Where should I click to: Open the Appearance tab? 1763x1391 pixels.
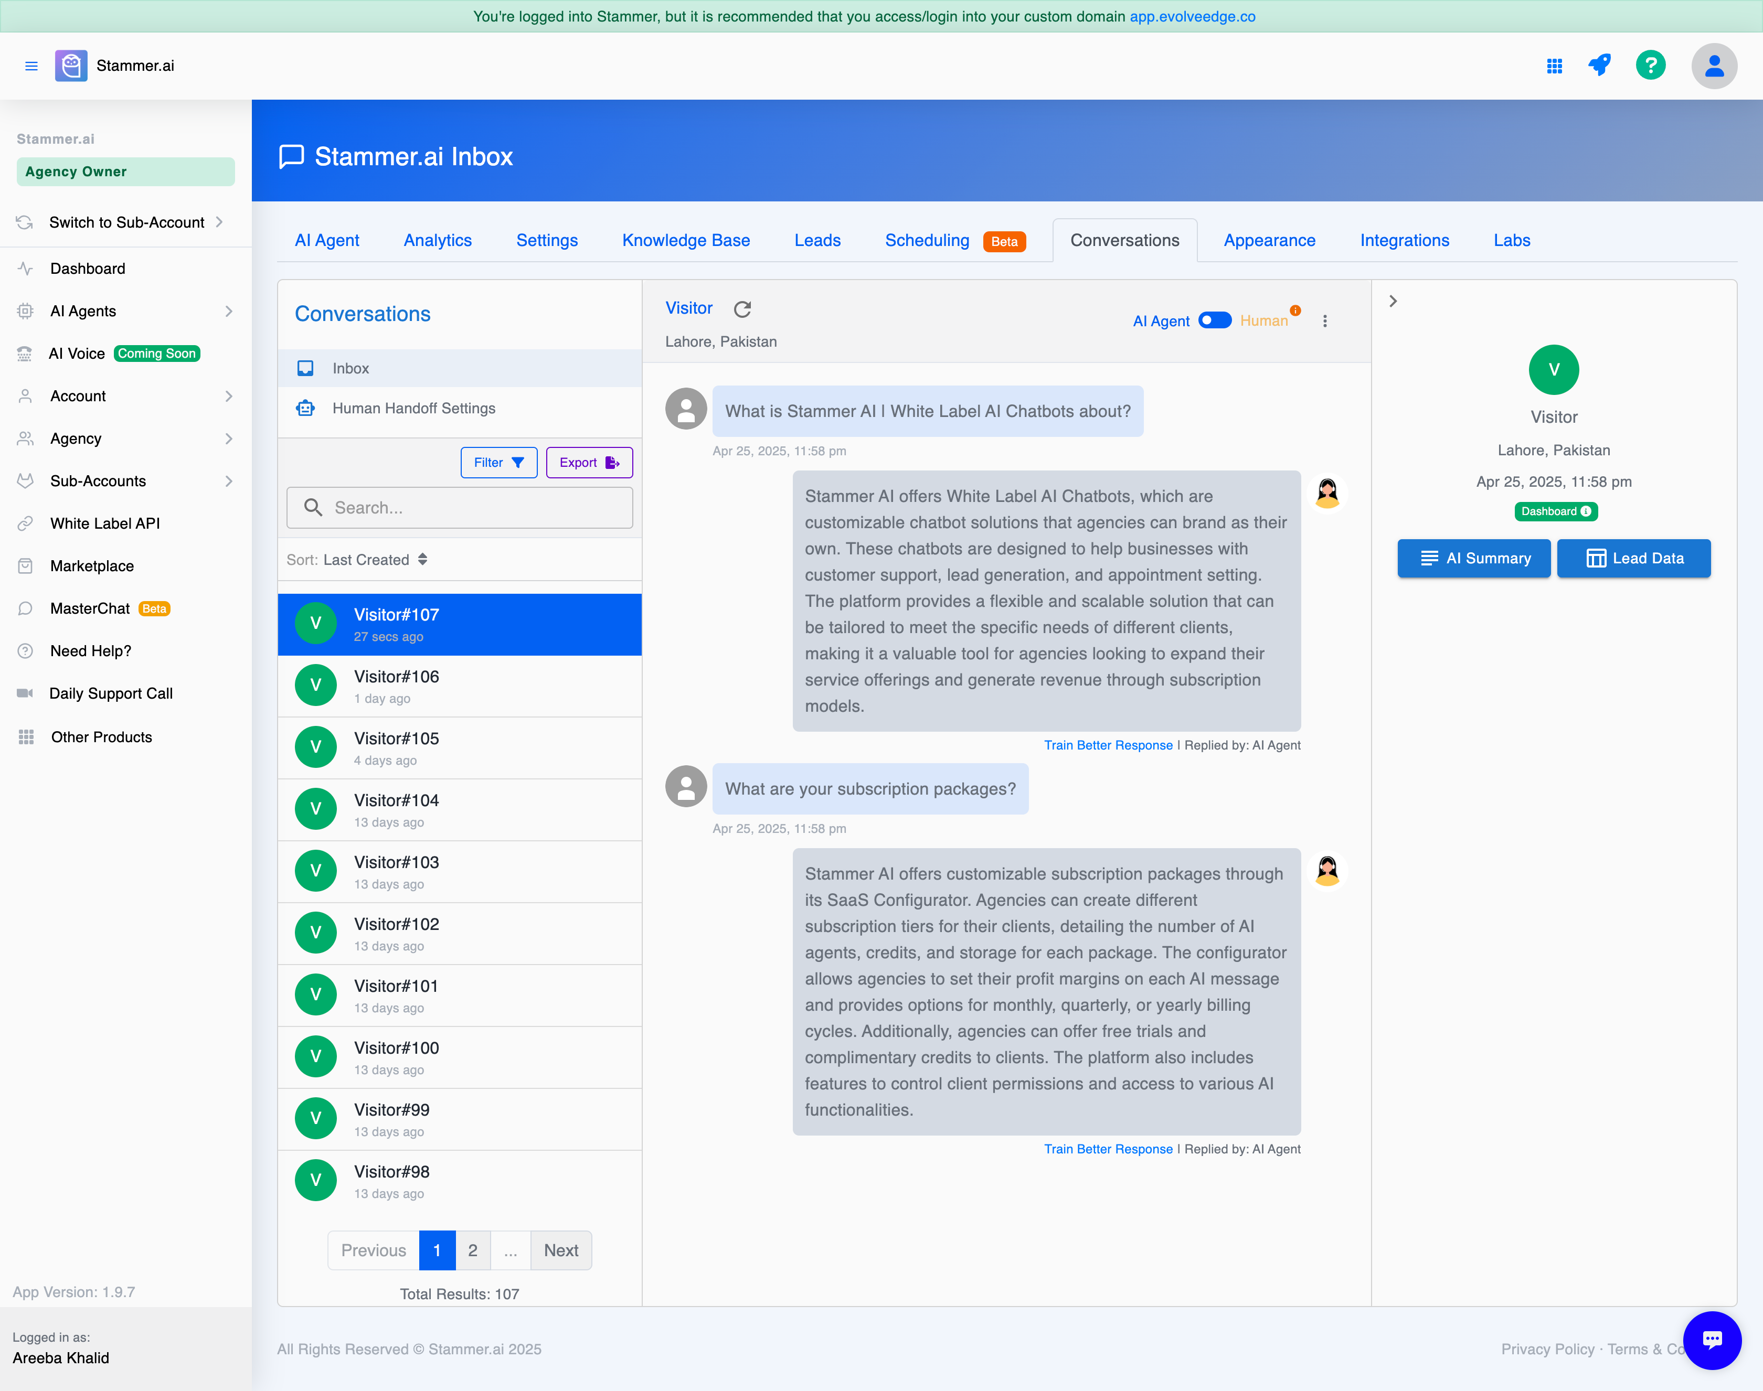coord(1269,240)
